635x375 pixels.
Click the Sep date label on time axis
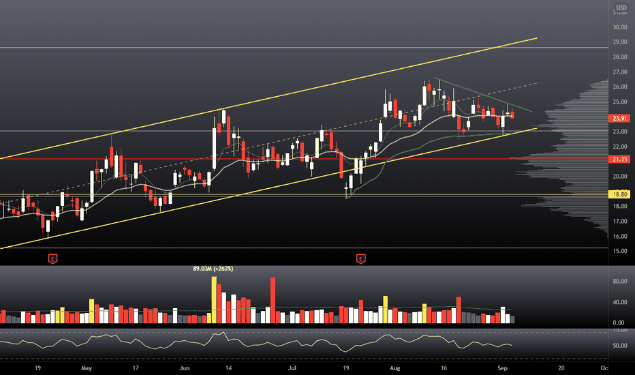[x=502, y=368]
